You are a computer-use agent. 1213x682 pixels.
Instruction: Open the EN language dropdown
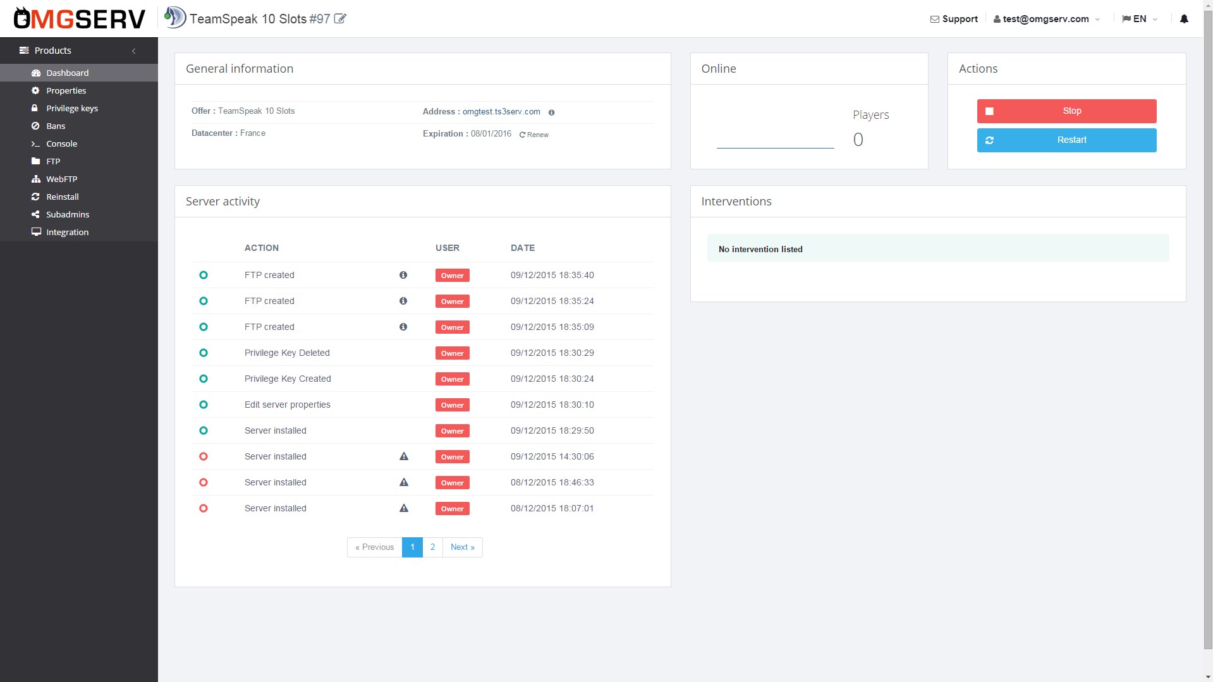pyautogui.click(x=1140, y=19)
